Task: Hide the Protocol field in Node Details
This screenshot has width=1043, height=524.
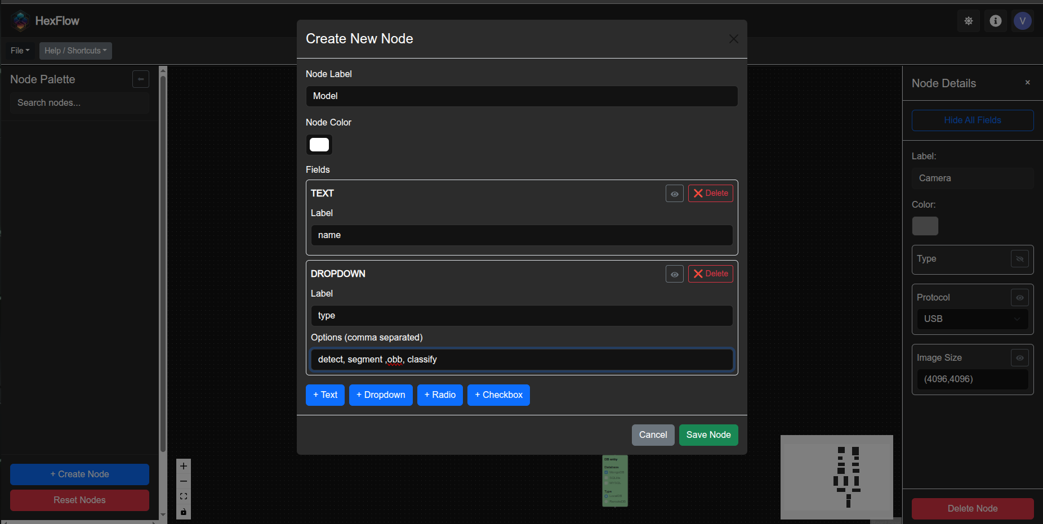Action: click(x=1019, y=297)
